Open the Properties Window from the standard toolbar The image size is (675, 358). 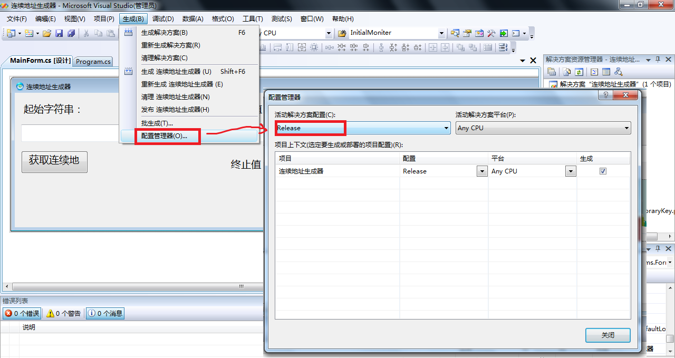point(467,33)
